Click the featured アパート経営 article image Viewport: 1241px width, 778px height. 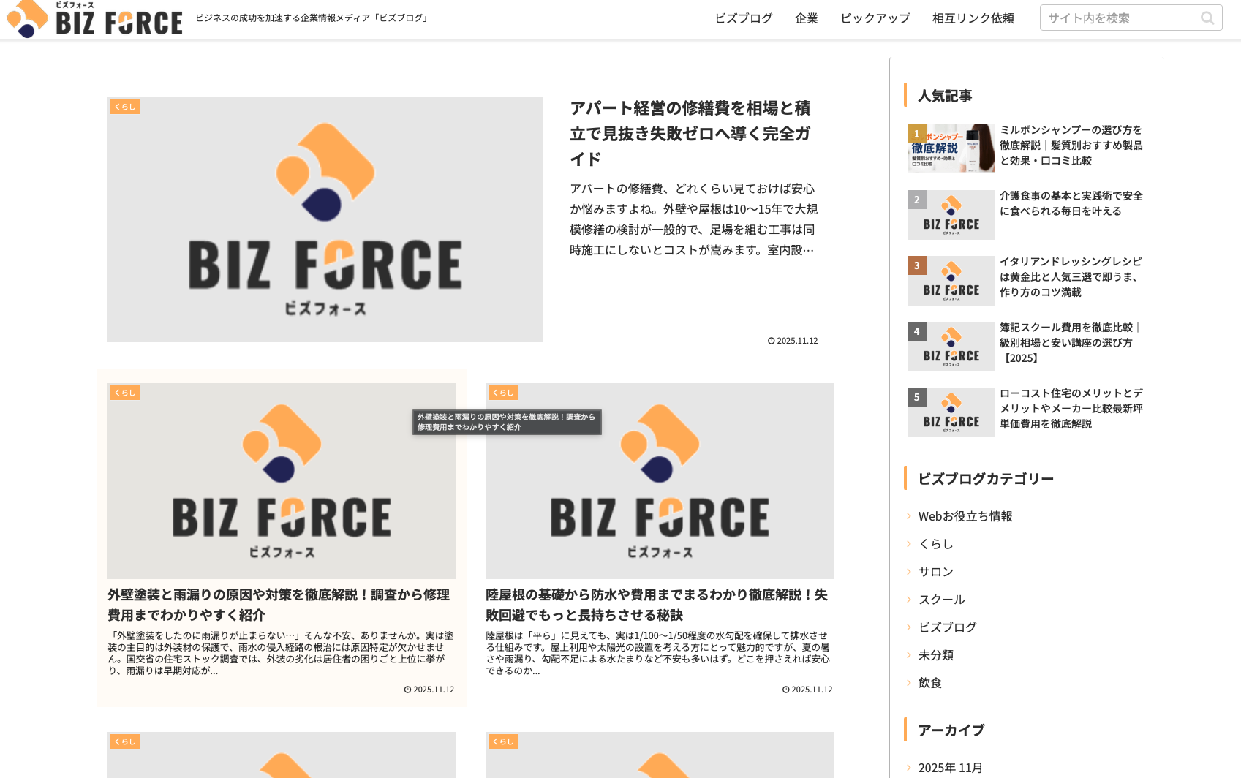point(325,219)
